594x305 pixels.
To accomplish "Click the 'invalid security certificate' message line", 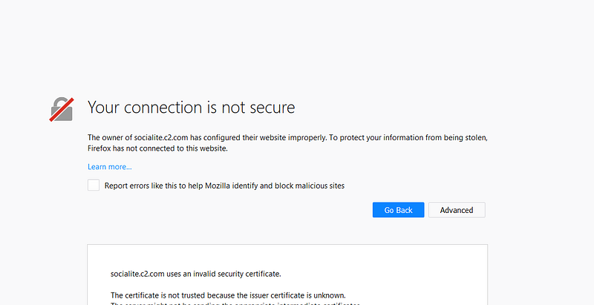I will click(x=196, y=274).
